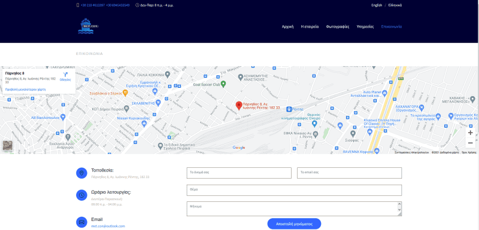Switch site language to English
Viewport: 479px width, 230px height.
point(377,5)
